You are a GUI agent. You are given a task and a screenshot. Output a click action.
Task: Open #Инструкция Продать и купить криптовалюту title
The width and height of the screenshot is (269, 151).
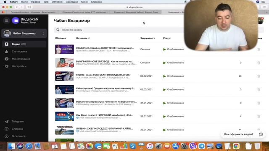click(x=105, y=88)
